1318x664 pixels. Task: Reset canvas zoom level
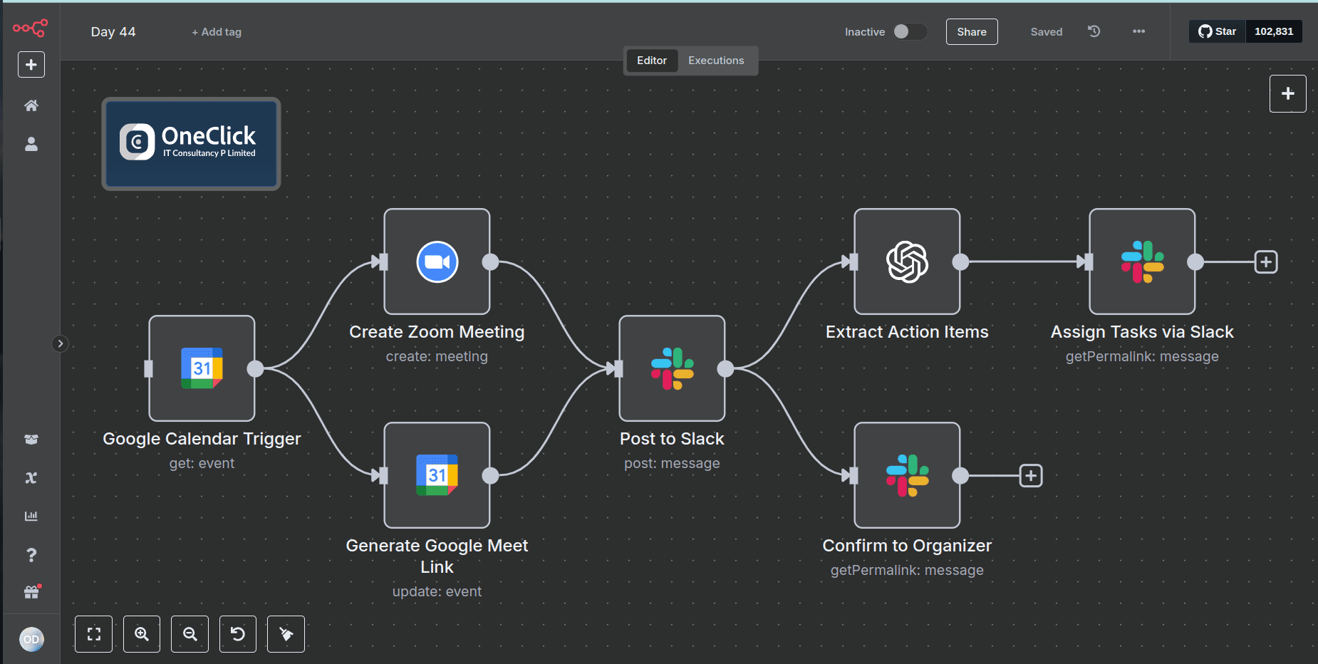tap(238, 634)
